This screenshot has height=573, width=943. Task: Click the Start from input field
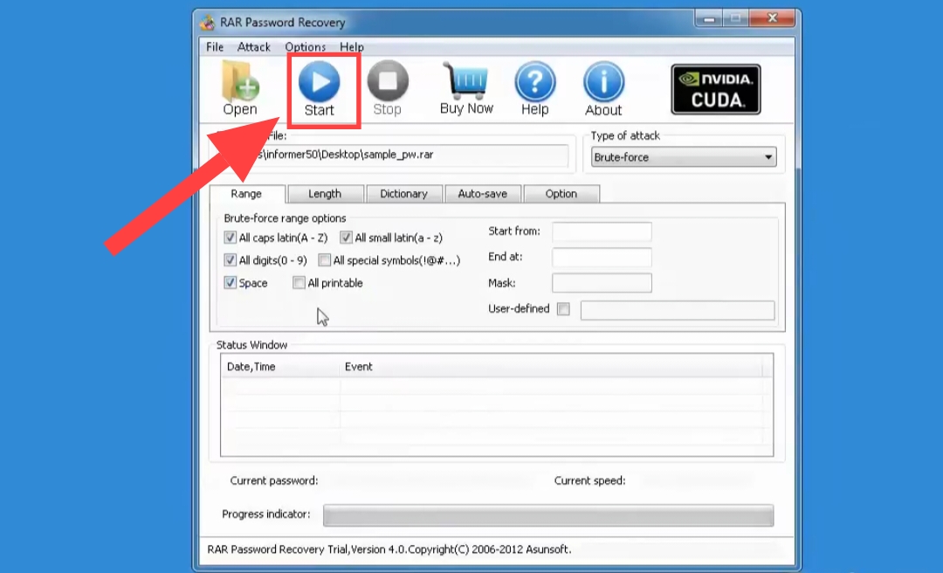tap(602, 231)
